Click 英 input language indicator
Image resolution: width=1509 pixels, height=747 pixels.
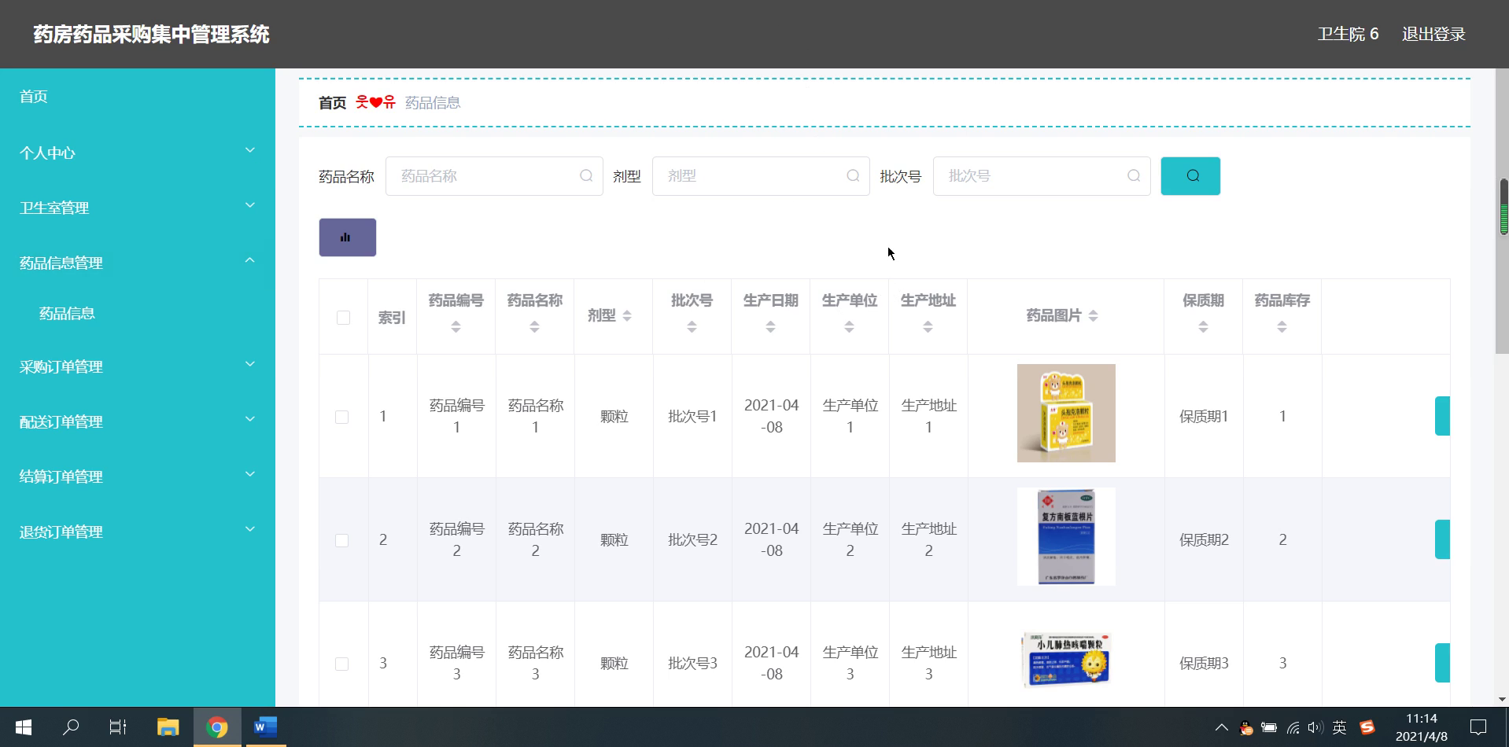tap(1339, 727)
